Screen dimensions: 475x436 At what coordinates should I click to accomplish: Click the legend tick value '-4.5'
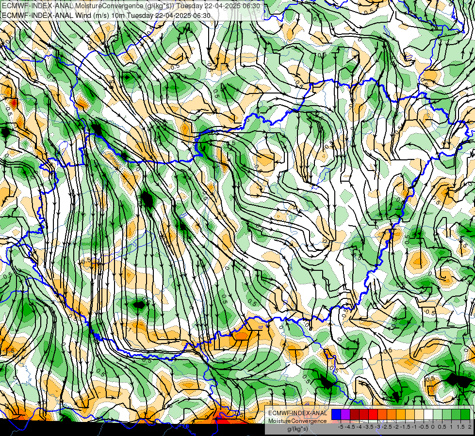[350, 427]
